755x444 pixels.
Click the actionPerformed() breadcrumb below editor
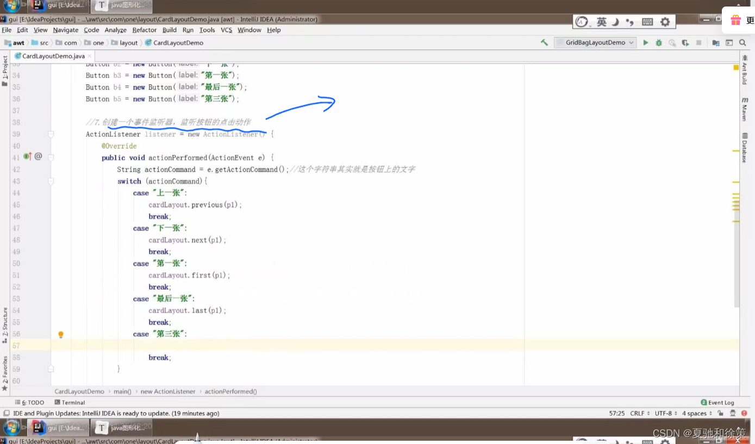click(230, 391)
